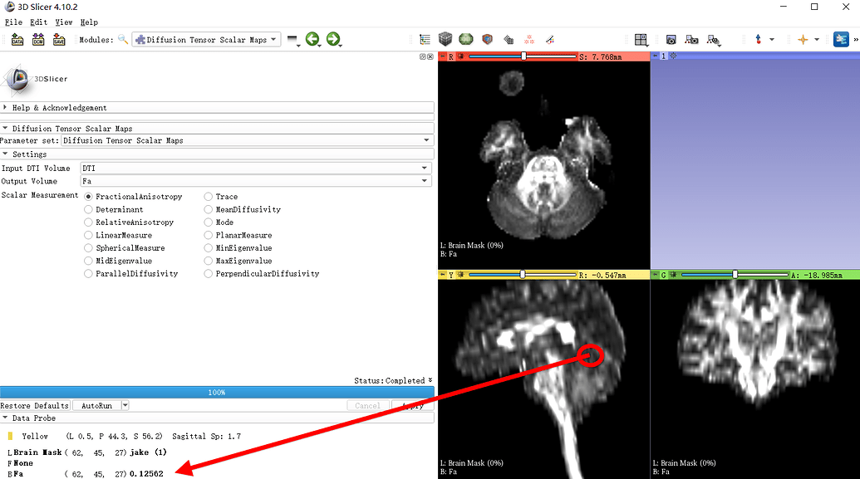Select the MeanDiffusivity radio button

[209, 209]
